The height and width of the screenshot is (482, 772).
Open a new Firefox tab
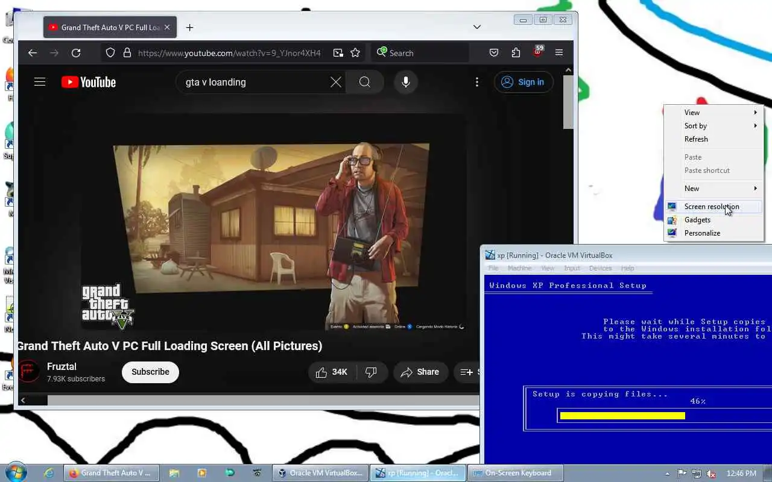(189, 27)
